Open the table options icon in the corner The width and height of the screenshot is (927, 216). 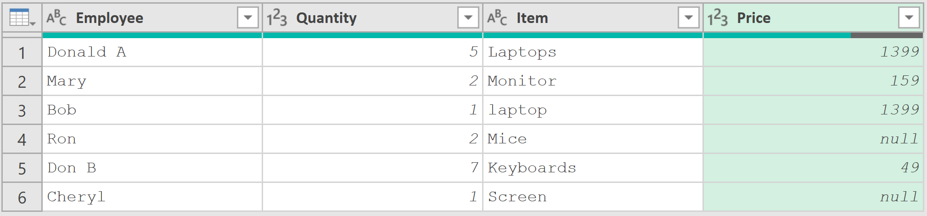click(x=22, y=18)
